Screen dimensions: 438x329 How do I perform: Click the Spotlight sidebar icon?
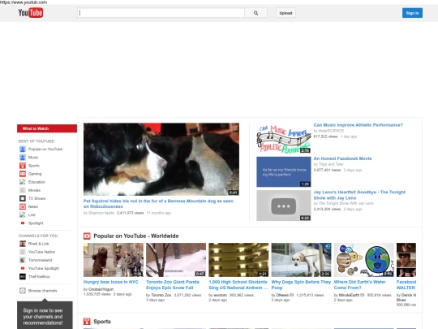point(23,223)
